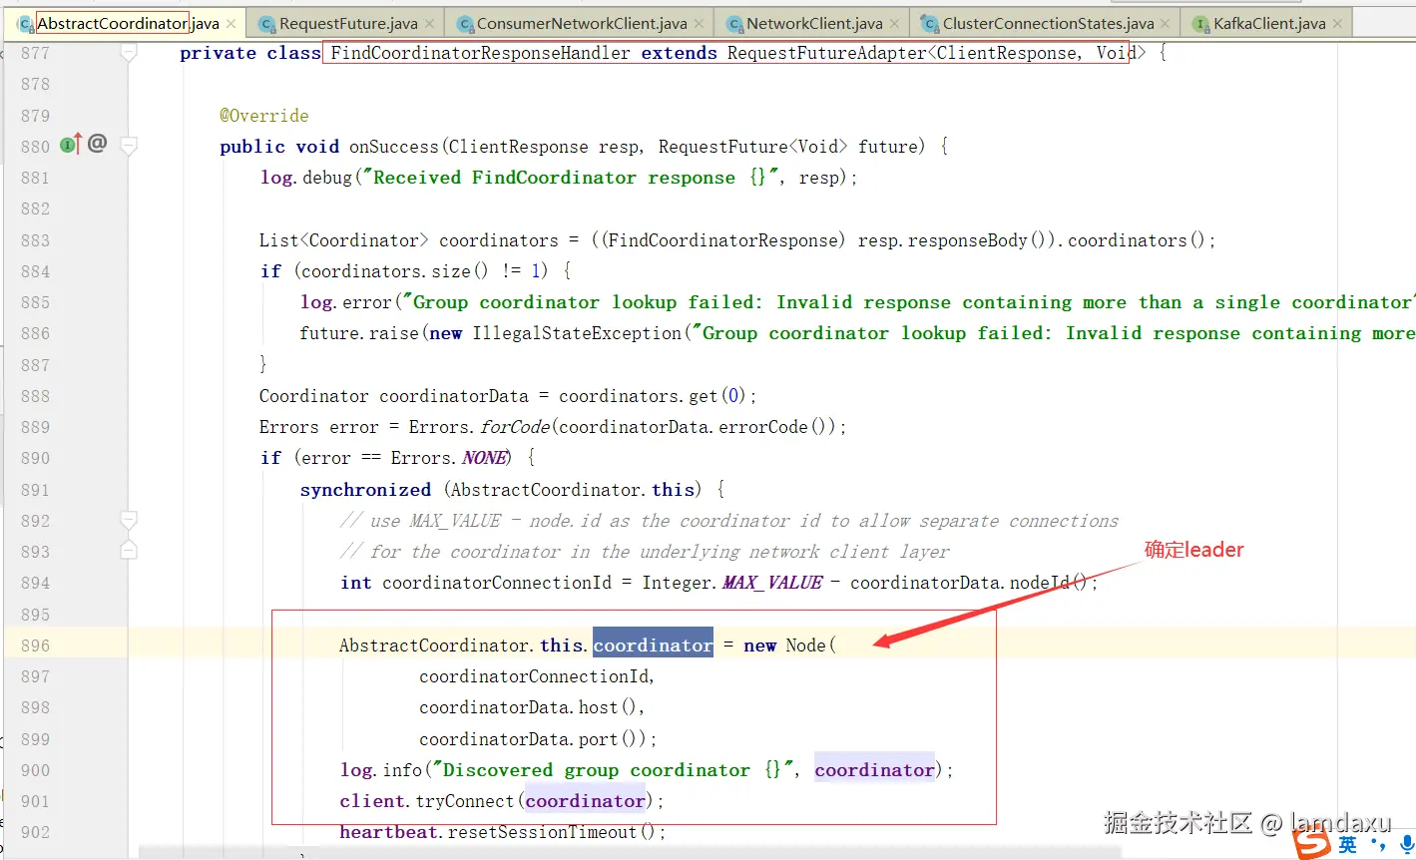
Task: Switch to the ConsumerNetworkClient.java tab
Action: coord(581,23)
